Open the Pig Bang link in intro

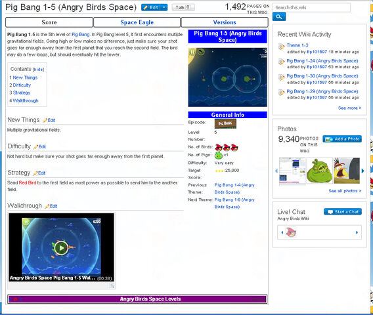tap(80, 35)
